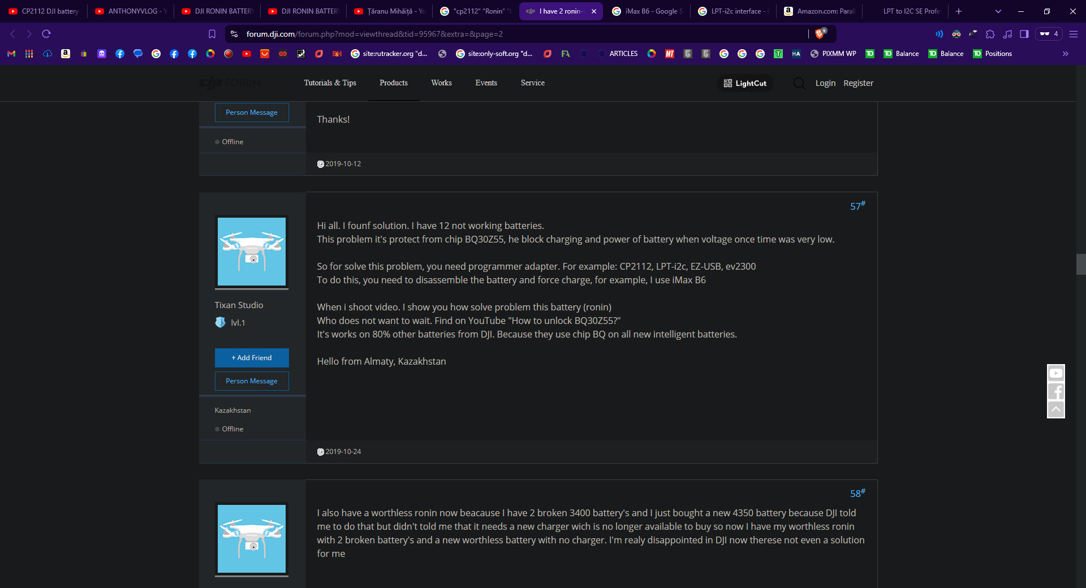Click the YouTube share icon on right side

coord(1056,373)
